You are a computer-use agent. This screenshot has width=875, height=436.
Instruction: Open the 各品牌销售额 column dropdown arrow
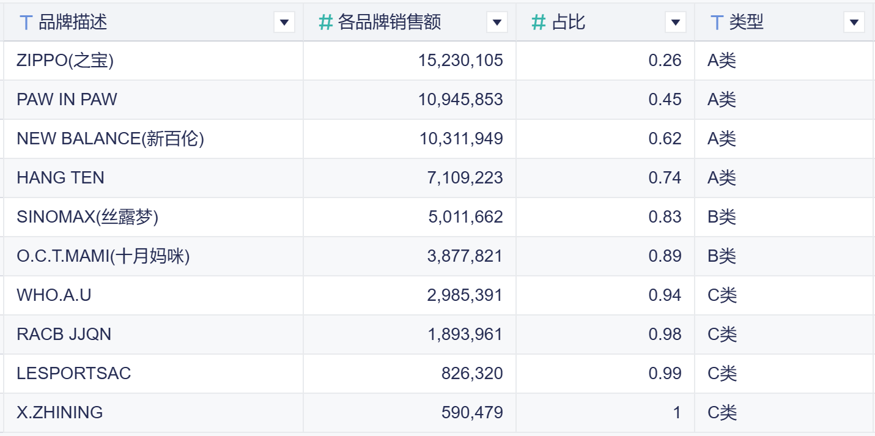click(x=497, y=23)
